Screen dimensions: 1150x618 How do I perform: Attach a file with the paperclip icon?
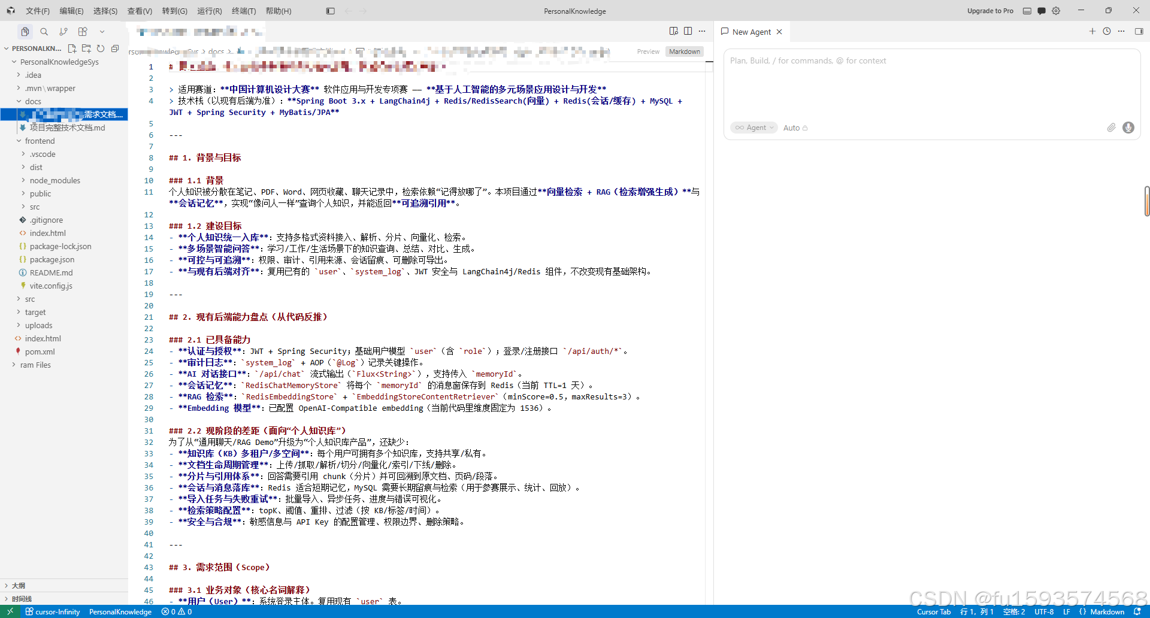1111,128
